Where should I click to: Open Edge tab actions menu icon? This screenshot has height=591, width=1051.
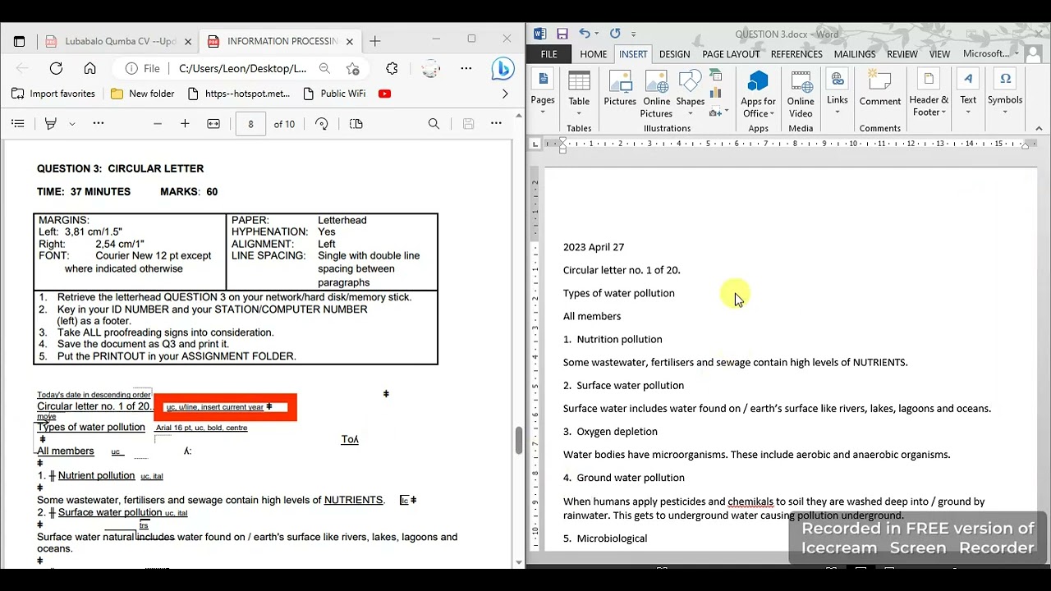(19, 41)
